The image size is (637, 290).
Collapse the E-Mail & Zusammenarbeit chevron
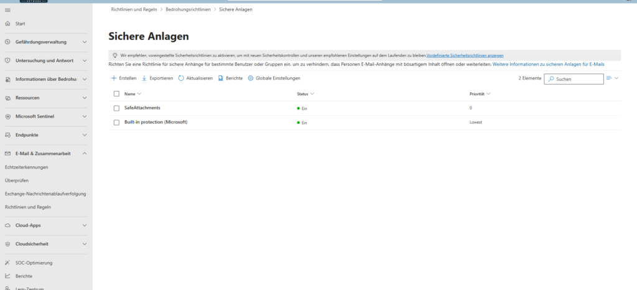click(x=85, y=154)
